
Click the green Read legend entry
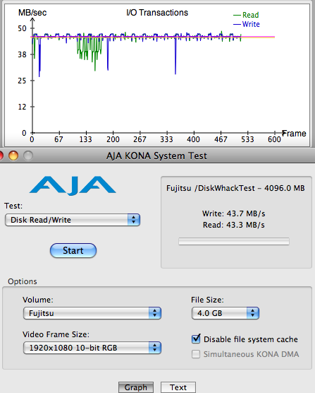246,15
